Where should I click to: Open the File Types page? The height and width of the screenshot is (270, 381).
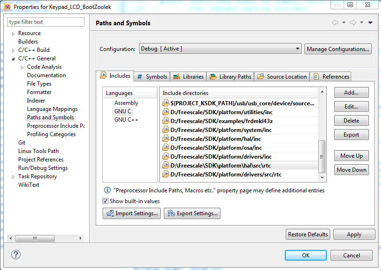[39, 84]
